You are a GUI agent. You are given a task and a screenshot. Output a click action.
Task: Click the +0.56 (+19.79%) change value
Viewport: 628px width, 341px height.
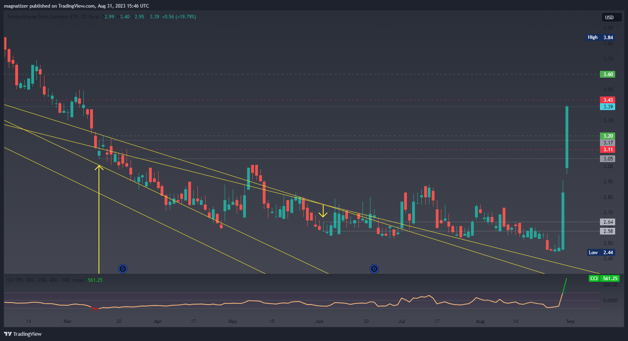pyautogui.click(x=179, y=17)
